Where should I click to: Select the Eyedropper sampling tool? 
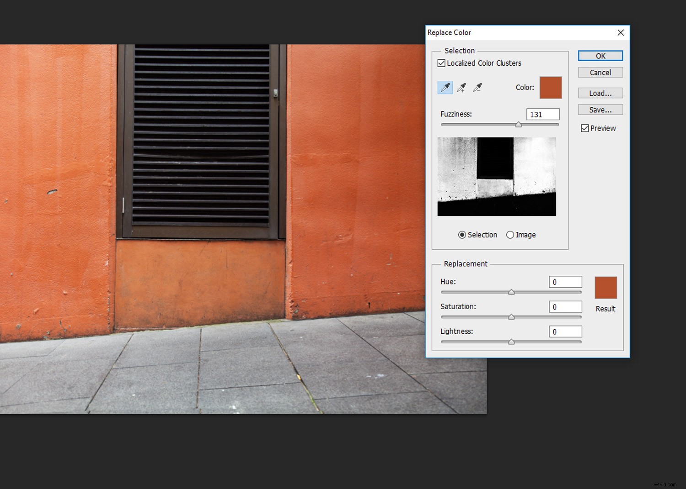click(x=445, y=88)
